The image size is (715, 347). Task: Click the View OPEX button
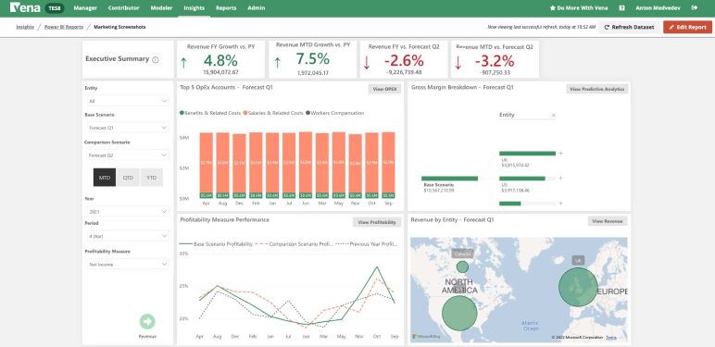pyautogui.click(x=384, y=89)
